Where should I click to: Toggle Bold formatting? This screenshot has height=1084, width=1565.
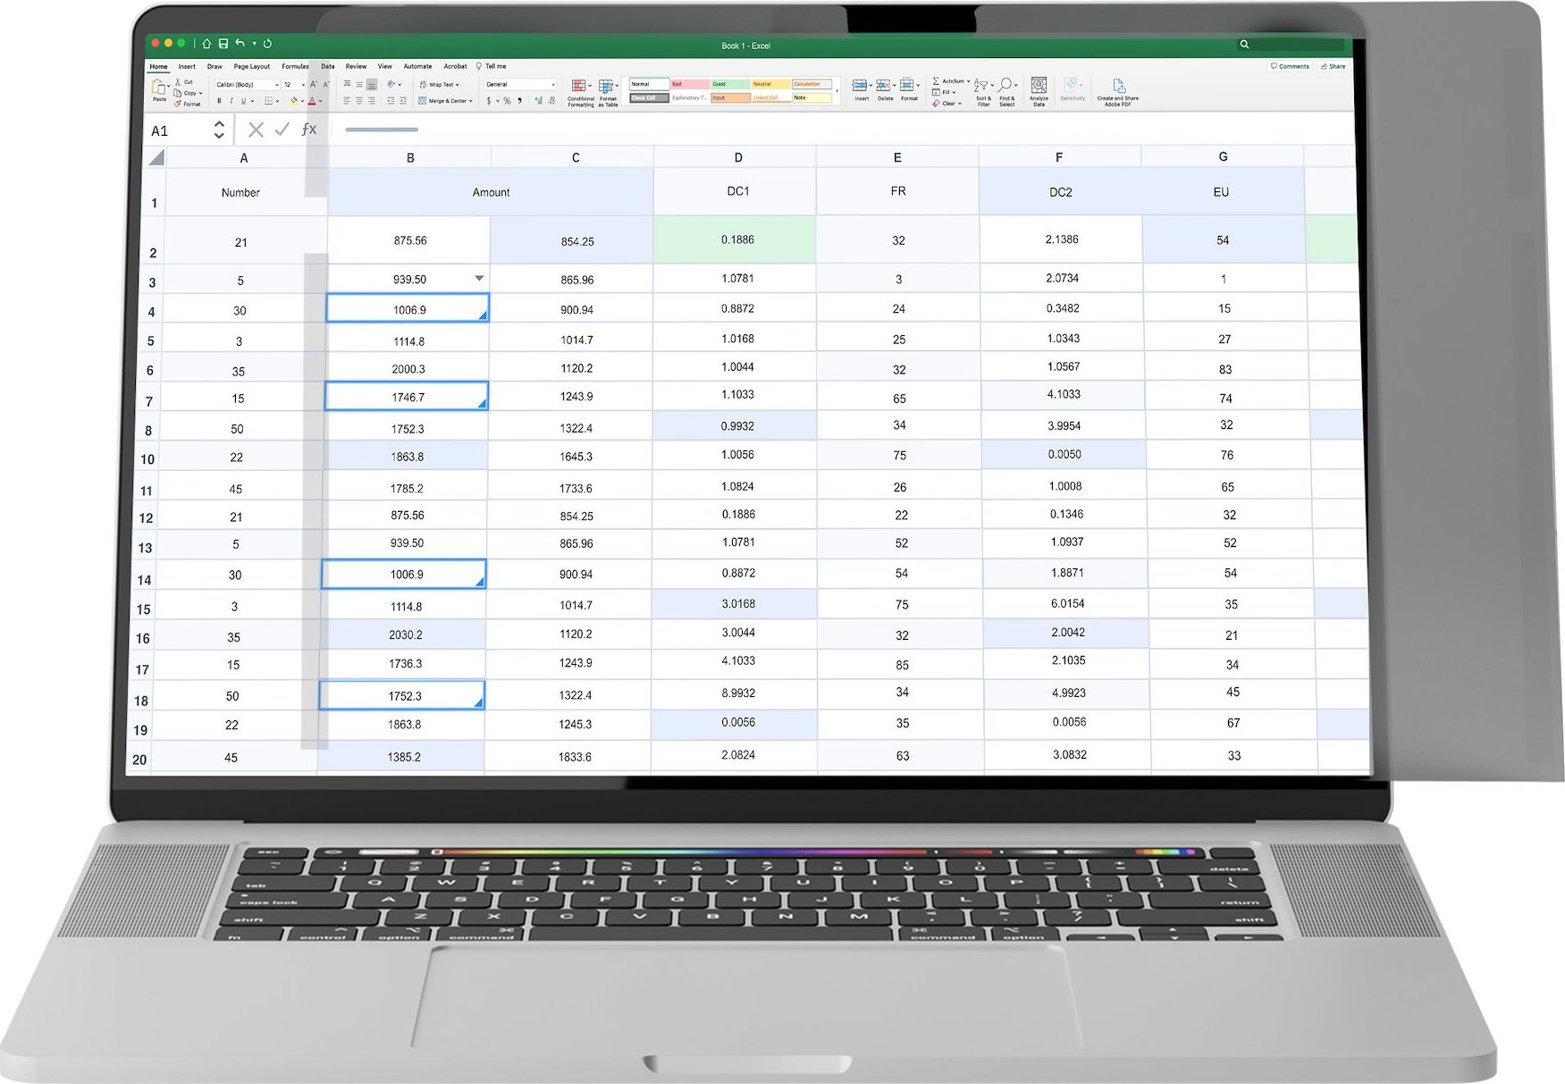click(219, 101)
